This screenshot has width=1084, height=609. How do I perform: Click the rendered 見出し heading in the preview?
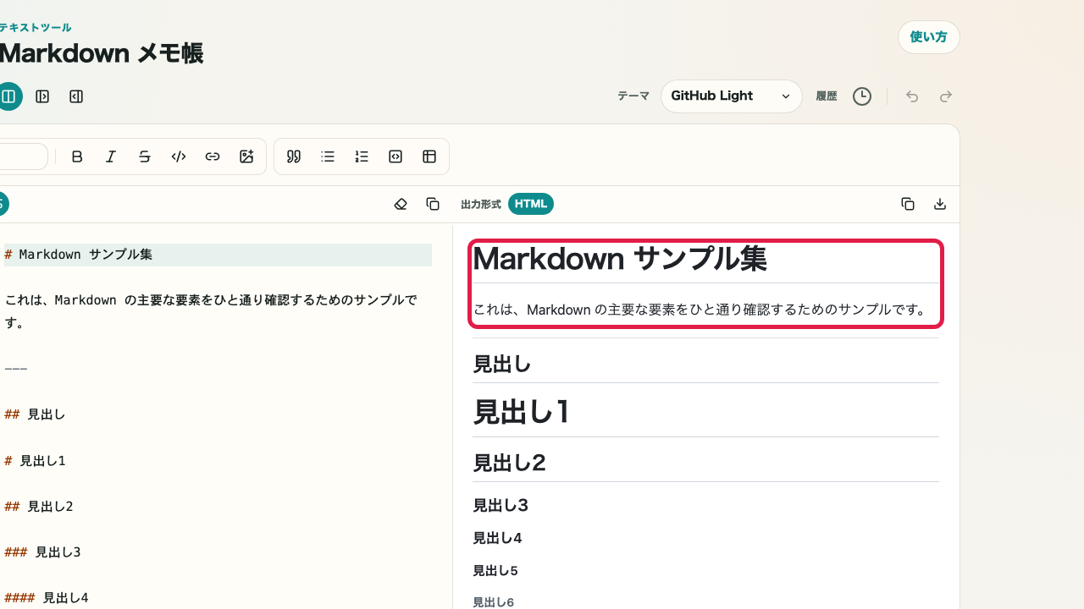click(502, 365)
